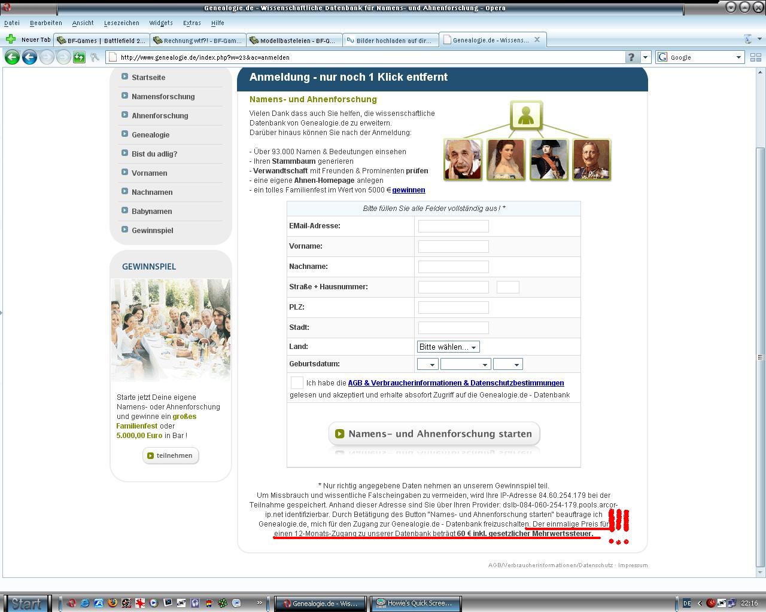Click the Gewinnspiel family party image
Image resolution: width=766 pixels, height=612 pixels.
click(171, 330)
